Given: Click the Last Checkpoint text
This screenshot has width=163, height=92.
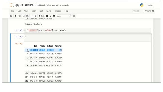Looking at the screenshot, I should point(47,5).
